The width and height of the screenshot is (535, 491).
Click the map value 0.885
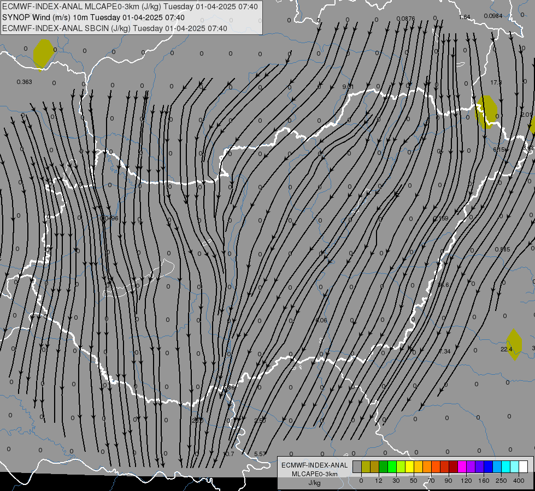502,249
